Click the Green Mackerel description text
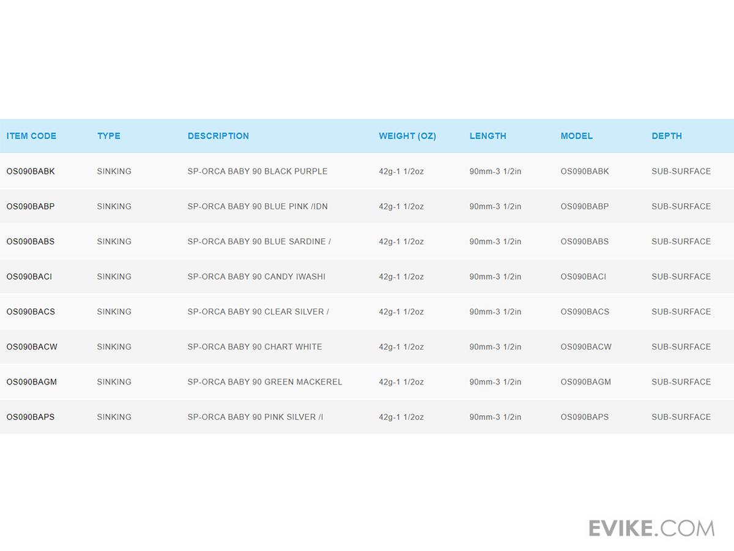 (x=265, y=382)
